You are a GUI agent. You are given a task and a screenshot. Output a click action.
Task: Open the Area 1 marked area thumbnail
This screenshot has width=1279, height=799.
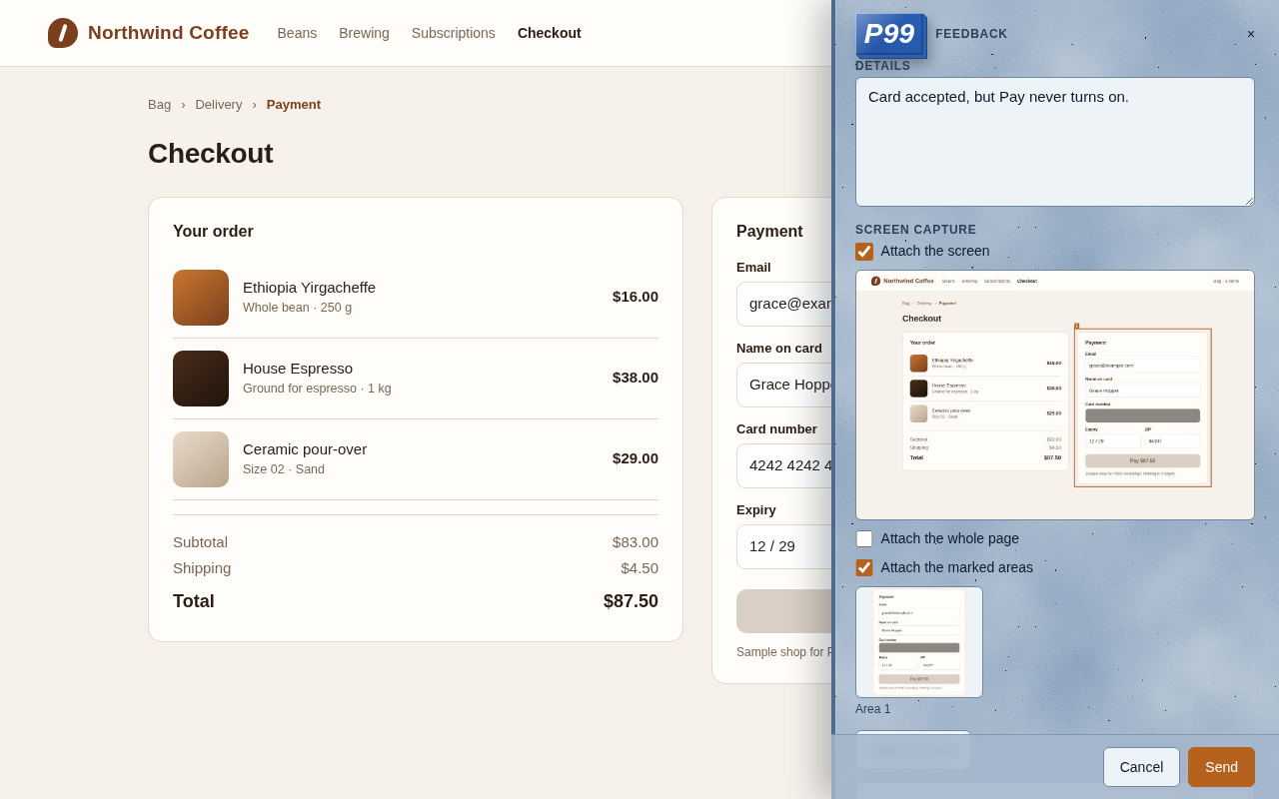click(x=919, y=642)
